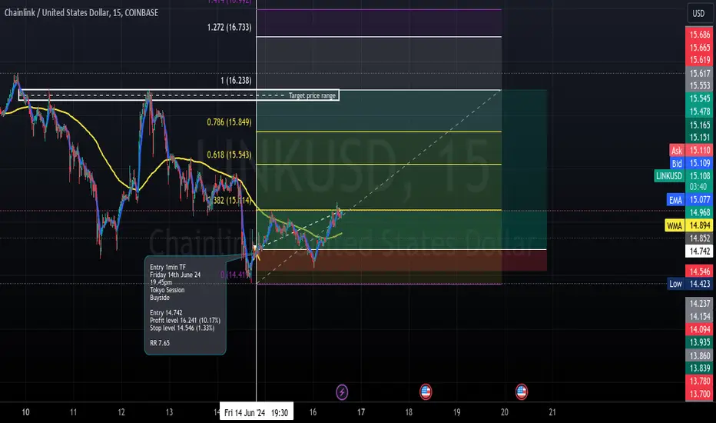Click the Low 14.423 price label
The height and width of the screenshot is (423, 716).
click(690, 284)
